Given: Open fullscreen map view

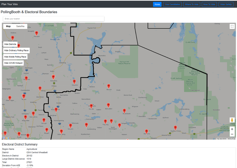Looking at the screenshot, I should (232, 26).
